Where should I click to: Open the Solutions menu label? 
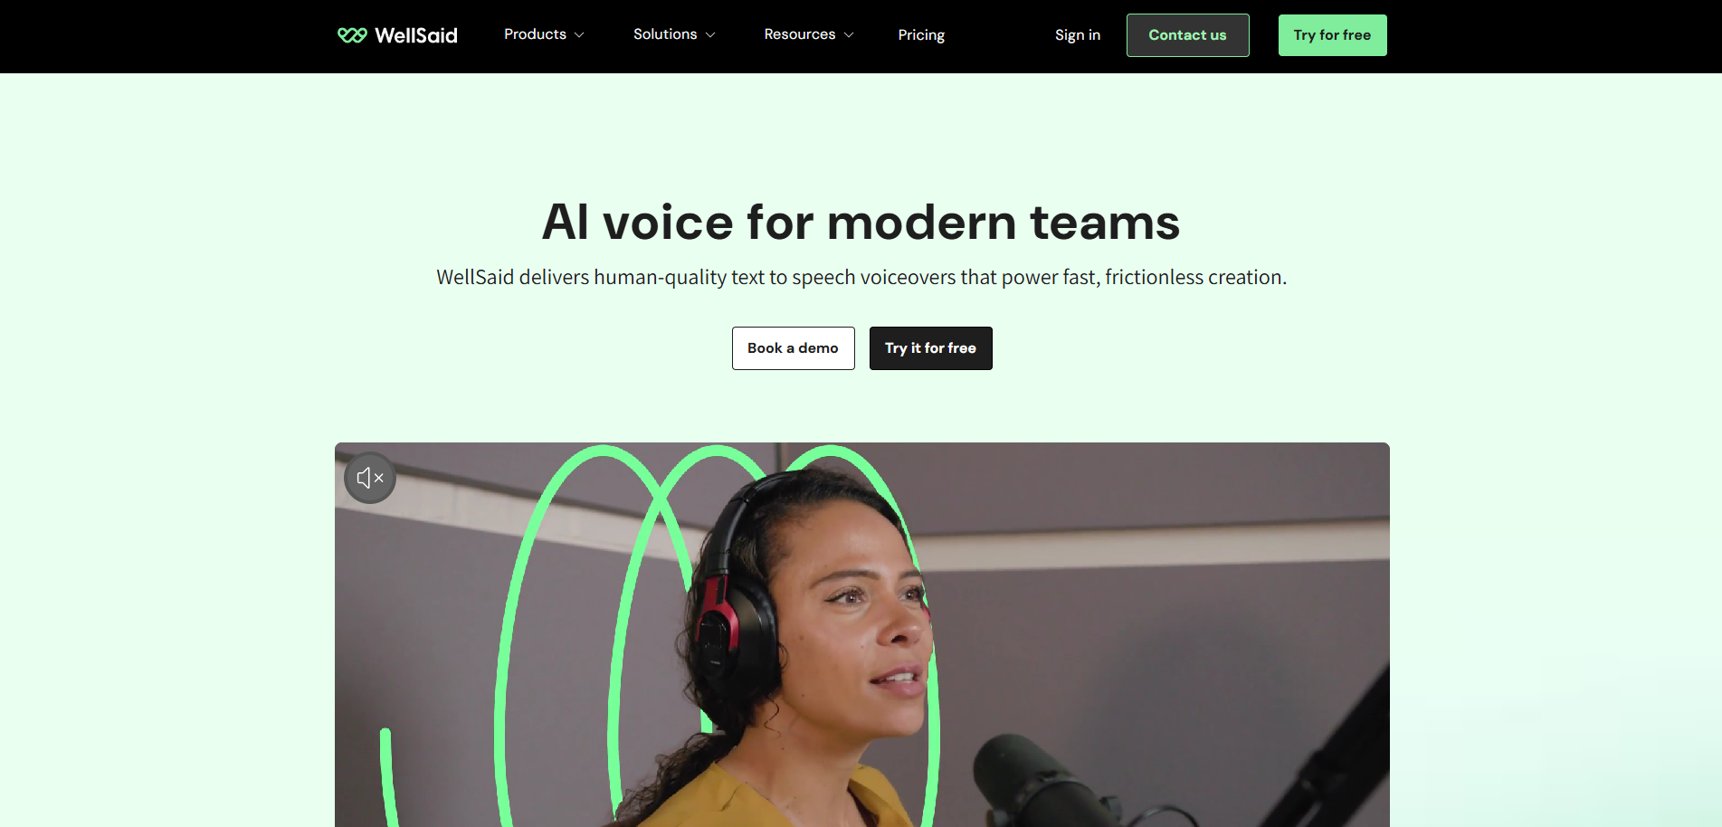pyautogui.click(x=665, y=34)
